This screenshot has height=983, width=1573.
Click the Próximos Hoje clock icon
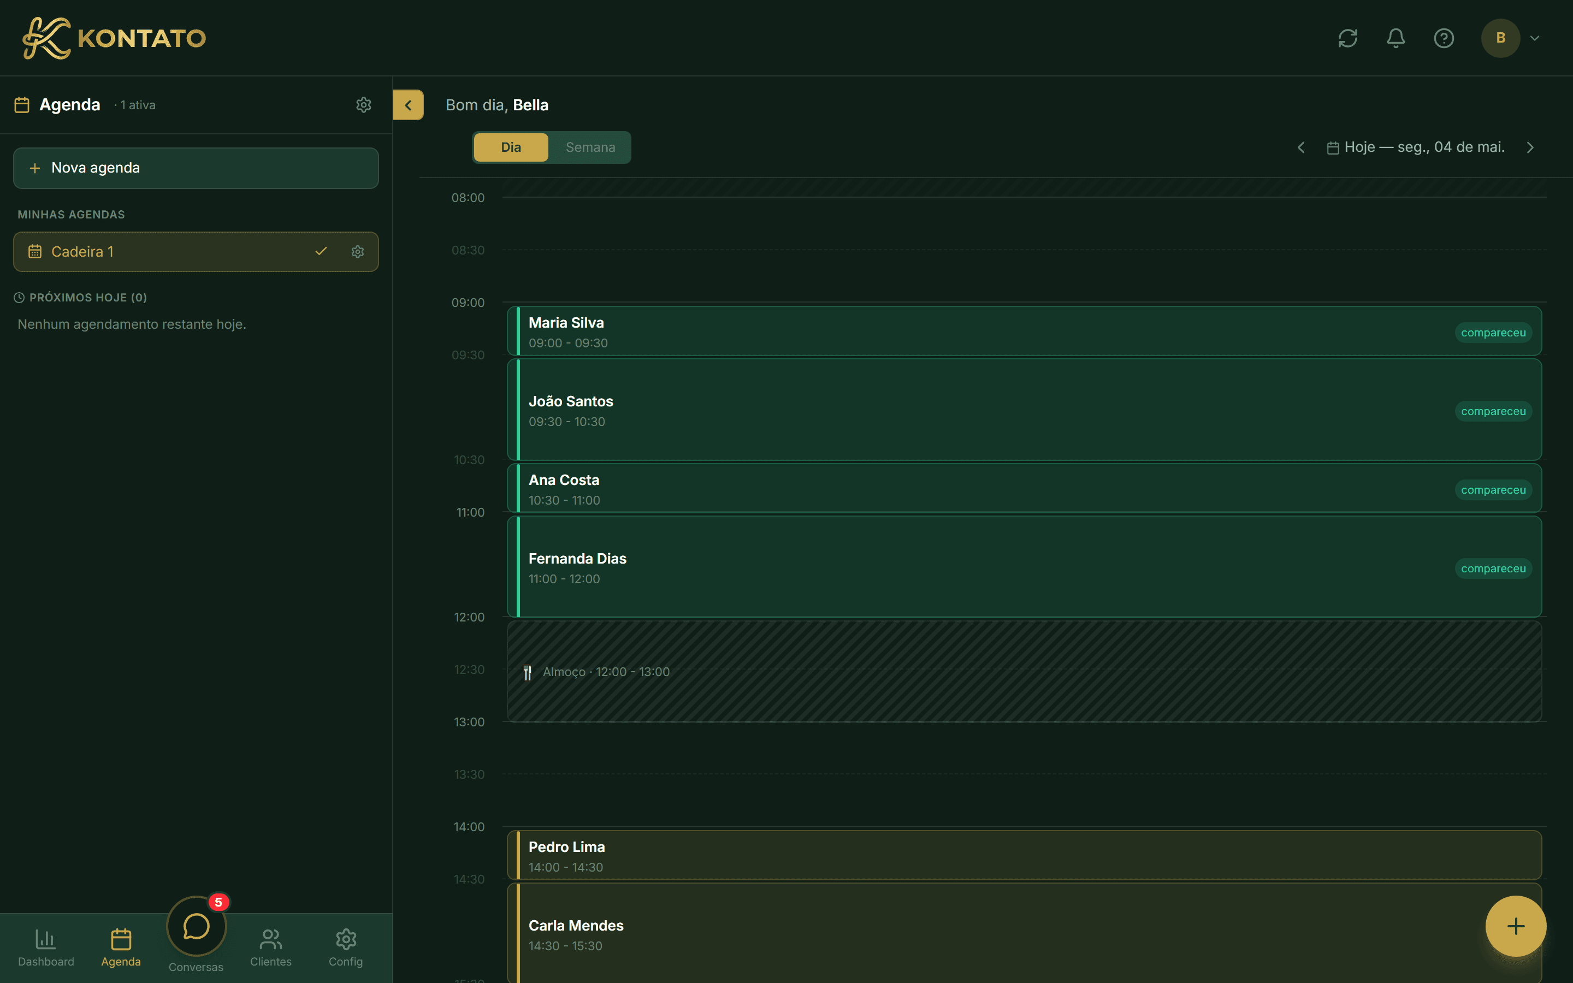(x=19, y=298)
